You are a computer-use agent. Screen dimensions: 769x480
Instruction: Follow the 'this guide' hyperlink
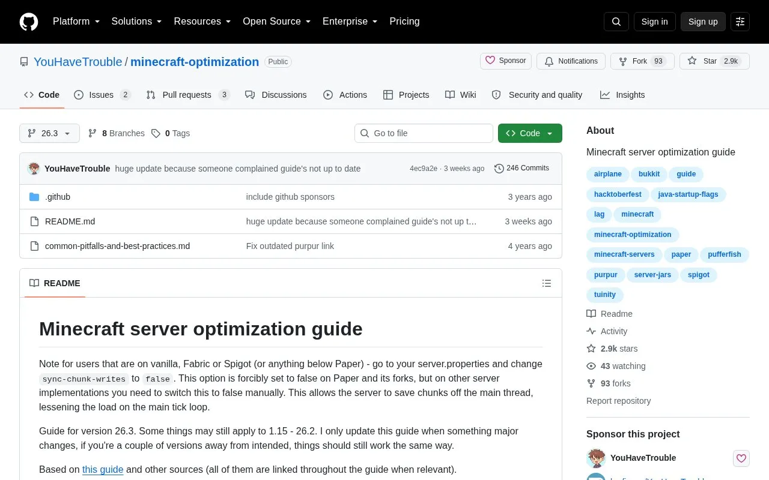point(103,469)
